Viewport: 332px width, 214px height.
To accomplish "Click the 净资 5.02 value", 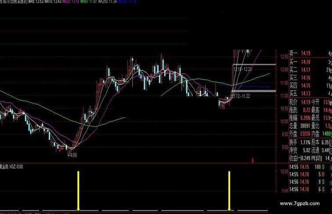I will 307,150.
